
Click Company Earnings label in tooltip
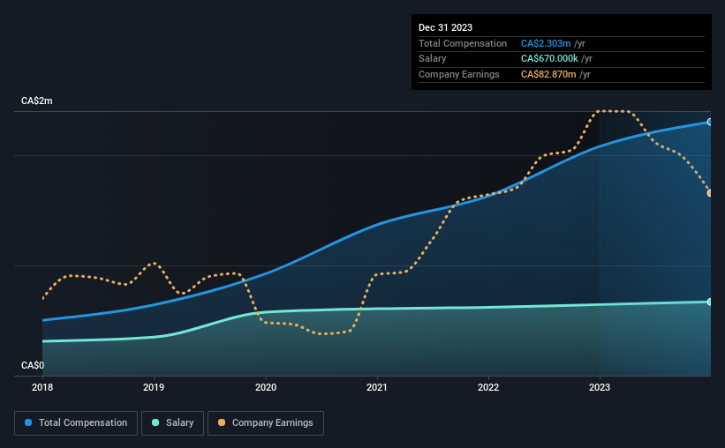pyautogui.click(x=458, y=74)
